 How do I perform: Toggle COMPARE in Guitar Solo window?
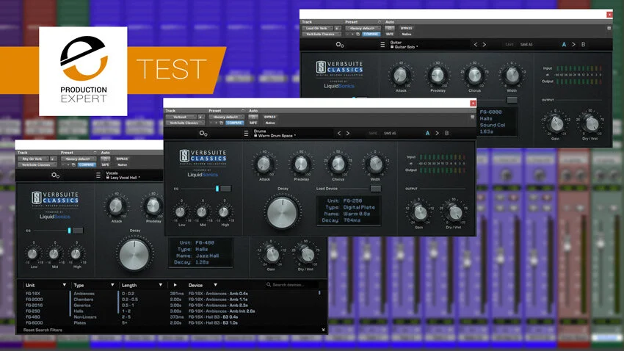[371, 35]
